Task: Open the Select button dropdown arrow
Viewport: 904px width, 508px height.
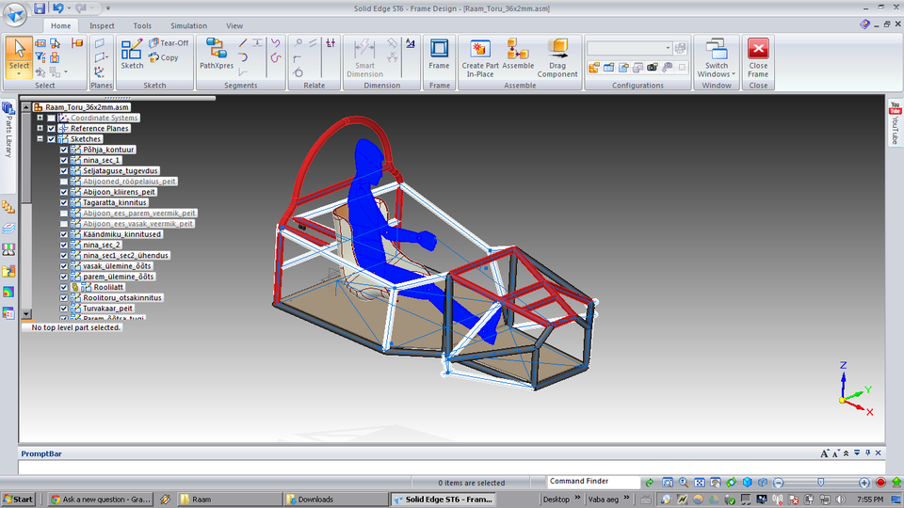Action: point(19,74)
